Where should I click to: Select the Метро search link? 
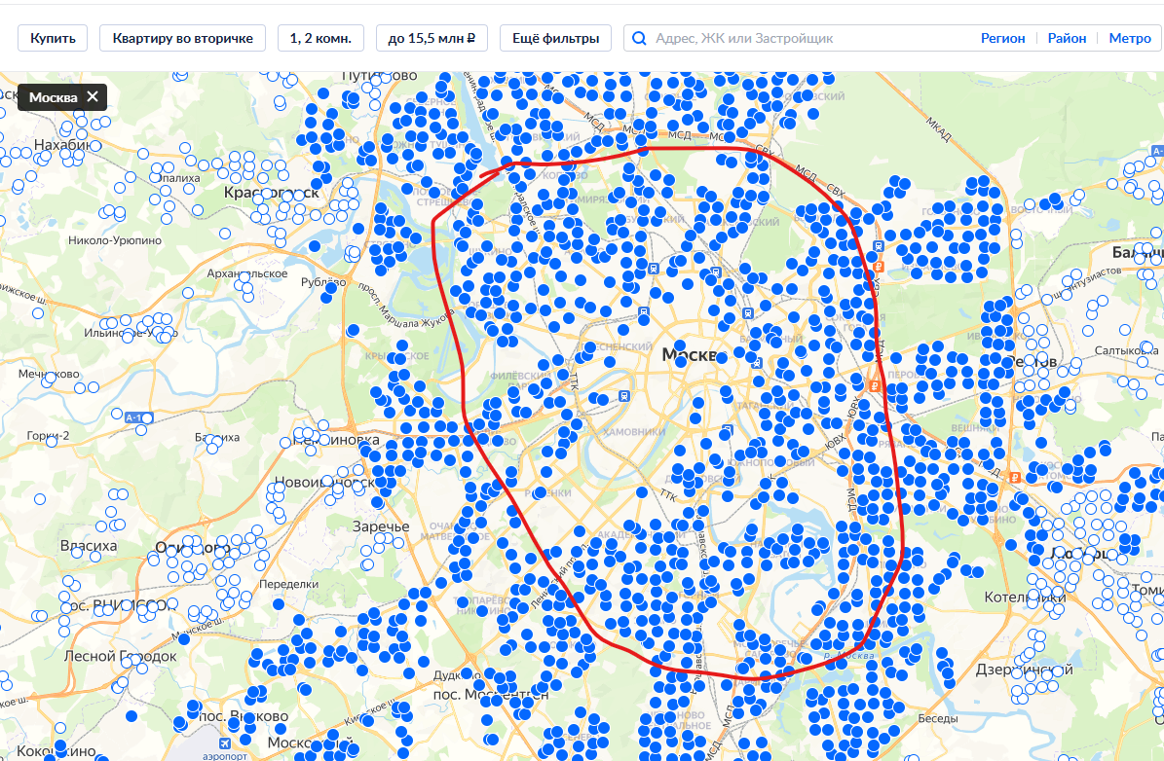pyautogui.click(x=1129, y=38)
